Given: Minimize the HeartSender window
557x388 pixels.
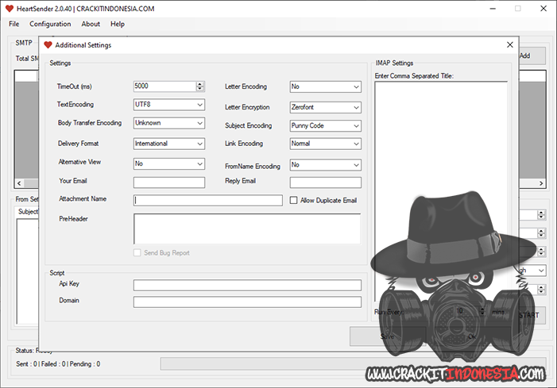Looking at the screenshot, I should tap(493, 9).
